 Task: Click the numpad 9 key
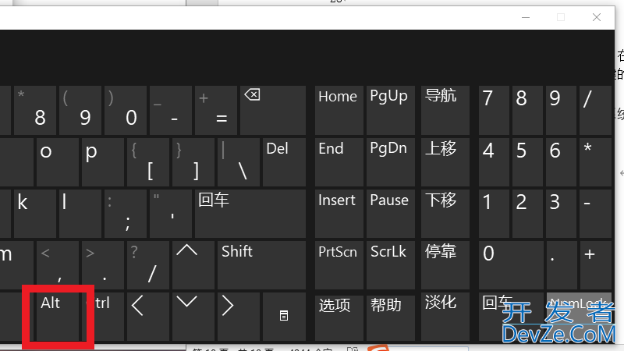tap(561, 111)
